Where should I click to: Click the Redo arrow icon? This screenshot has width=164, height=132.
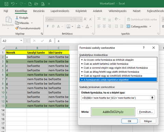click(22, 4)
